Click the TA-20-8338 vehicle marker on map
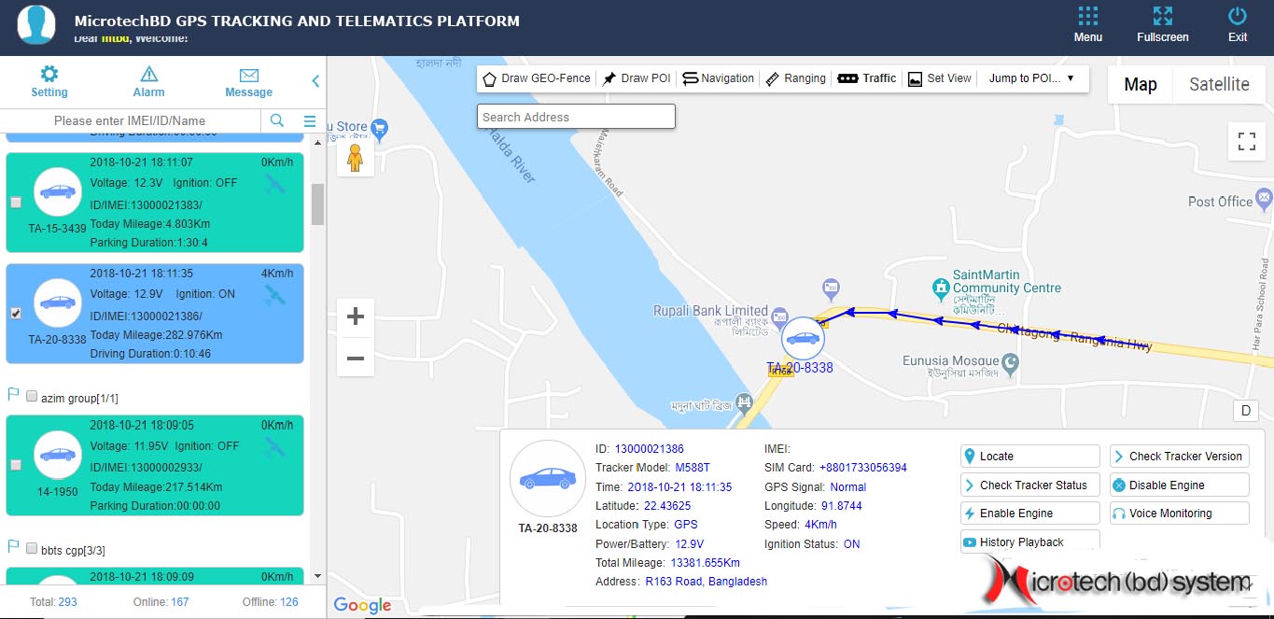1274x619 pixels. pyautogui.click(x=803, y=338)
